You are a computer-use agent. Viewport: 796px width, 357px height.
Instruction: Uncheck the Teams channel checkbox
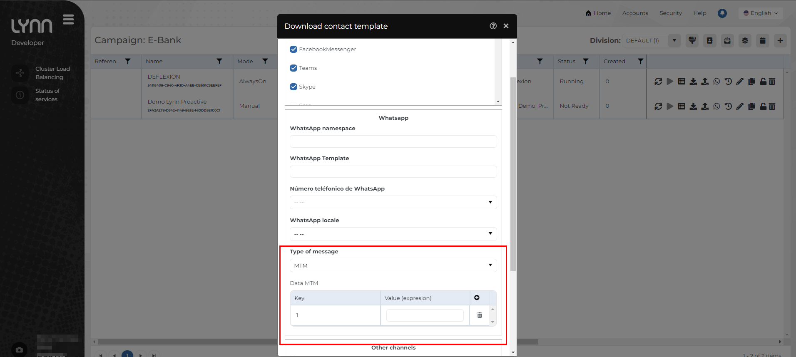[x=294, y=68]
